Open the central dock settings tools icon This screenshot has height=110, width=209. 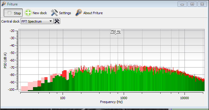click(x=57, y=21)
